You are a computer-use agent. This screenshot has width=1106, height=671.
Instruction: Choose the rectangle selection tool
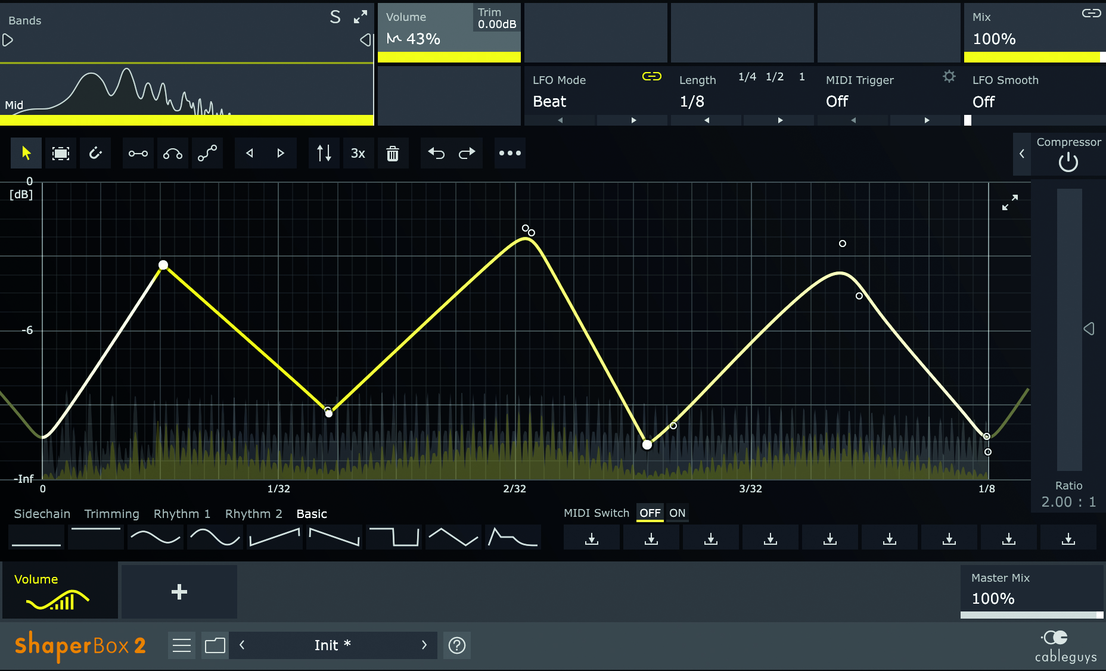tap(61, 154)
